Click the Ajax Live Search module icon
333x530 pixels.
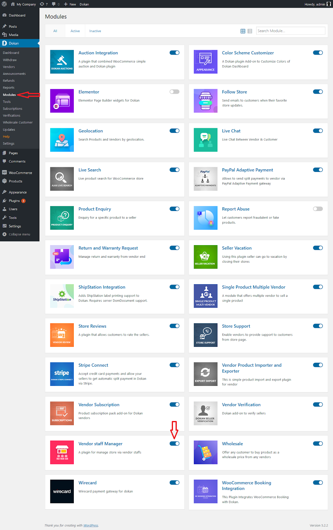click(x=62, y=179)
